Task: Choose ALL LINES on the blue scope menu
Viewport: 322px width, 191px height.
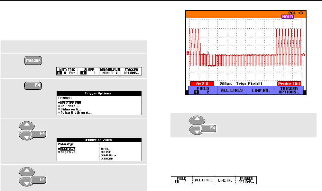Action: pyautogui.click(x=232, y=91)
